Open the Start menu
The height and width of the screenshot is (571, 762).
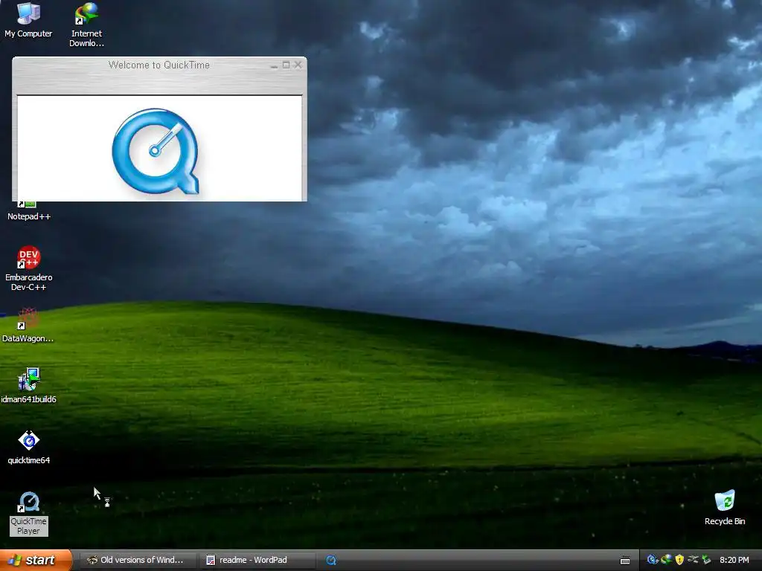[36, 560]
